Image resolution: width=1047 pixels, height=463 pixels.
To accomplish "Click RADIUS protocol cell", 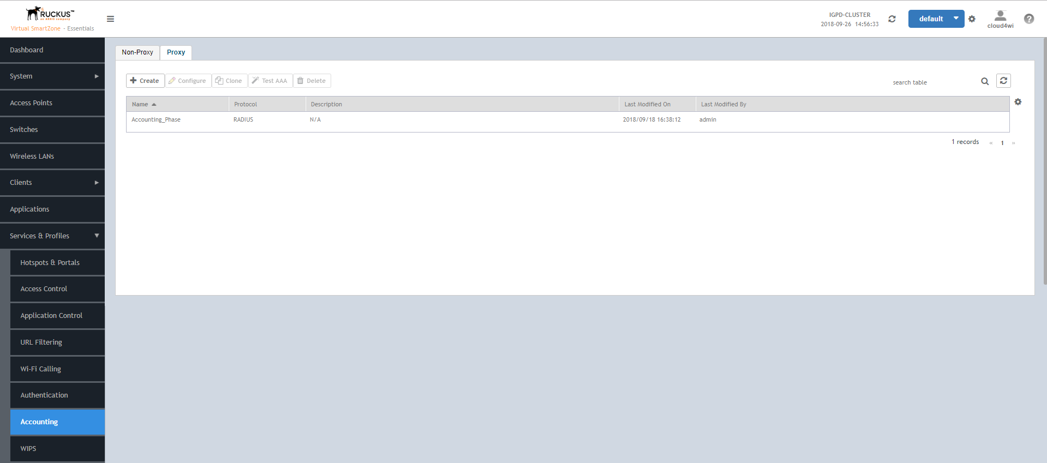I will (243, 120).
